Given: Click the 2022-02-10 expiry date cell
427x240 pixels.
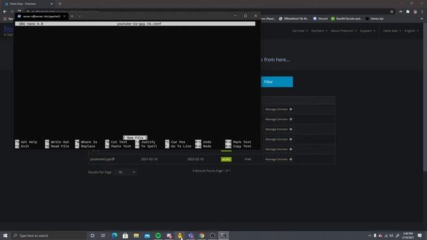Looking at the screenshot, I should coord(195,159).
